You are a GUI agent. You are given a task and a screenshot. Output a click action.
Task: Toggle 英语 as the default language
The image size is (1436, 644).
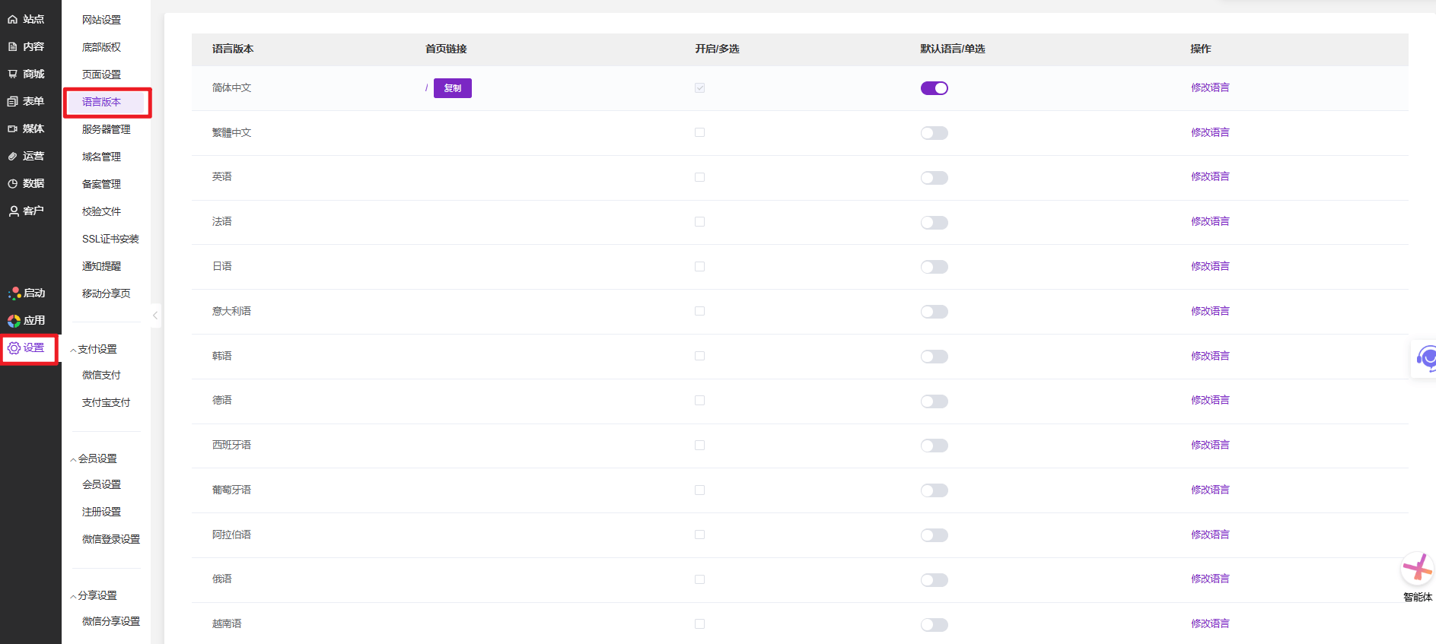(x=934, y=178)
